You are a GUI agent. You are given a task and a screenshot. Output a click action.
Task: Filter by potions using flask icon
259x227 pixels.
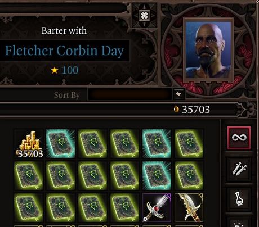239,199
